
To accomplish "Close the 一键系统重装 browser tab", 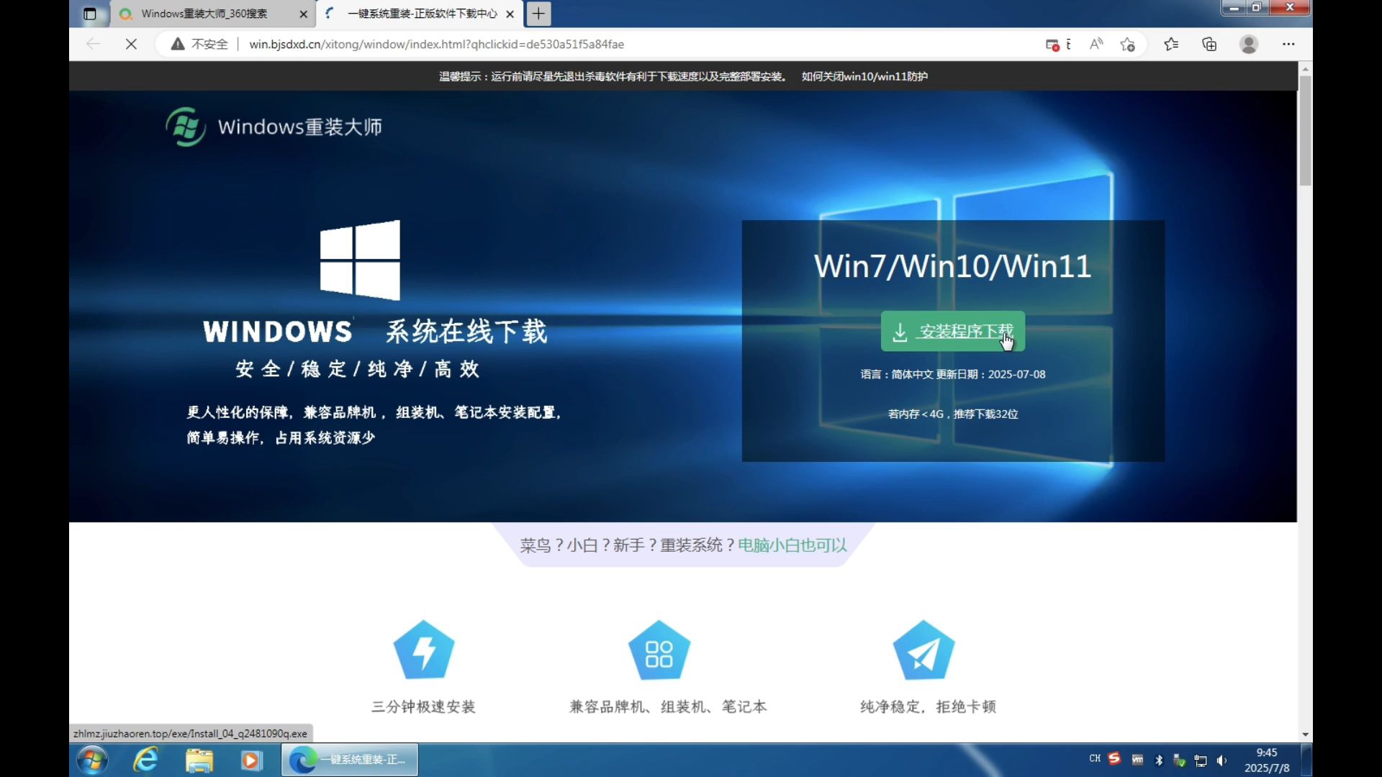I will point(510,14).
